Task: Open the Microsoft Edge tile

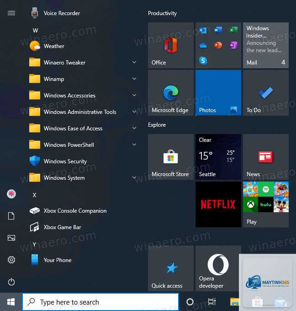Action: pyautogui.click(x=171, y=93)
